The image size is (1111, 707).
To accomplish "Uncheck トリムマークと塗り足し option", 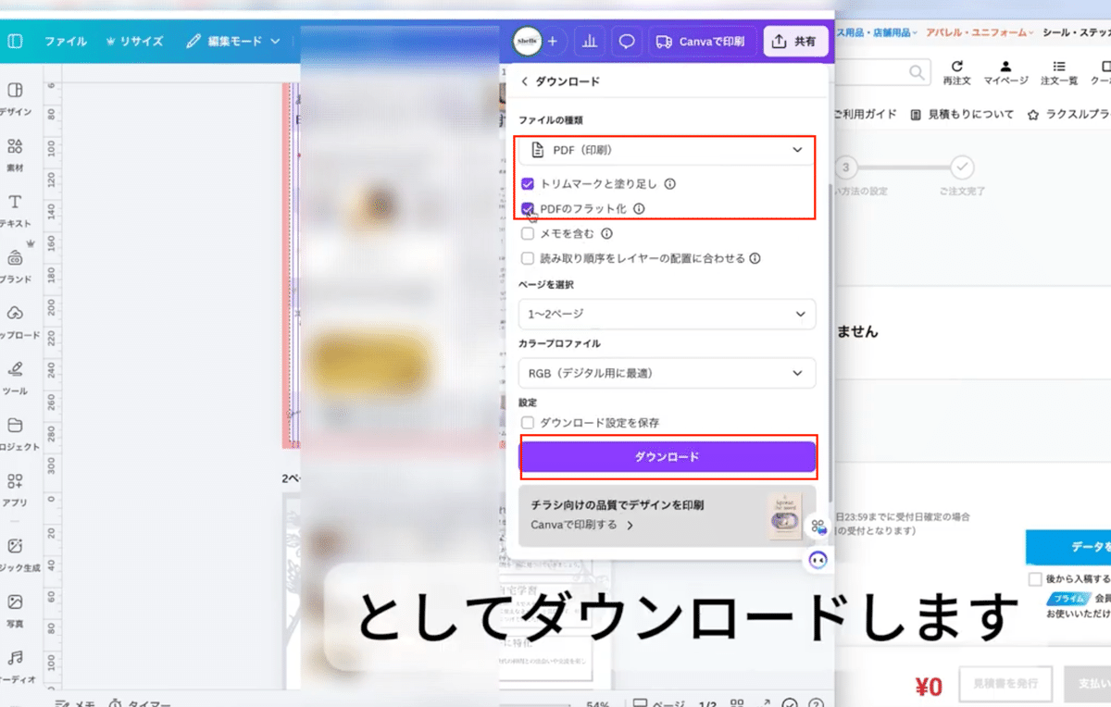I will click(528, 184).
